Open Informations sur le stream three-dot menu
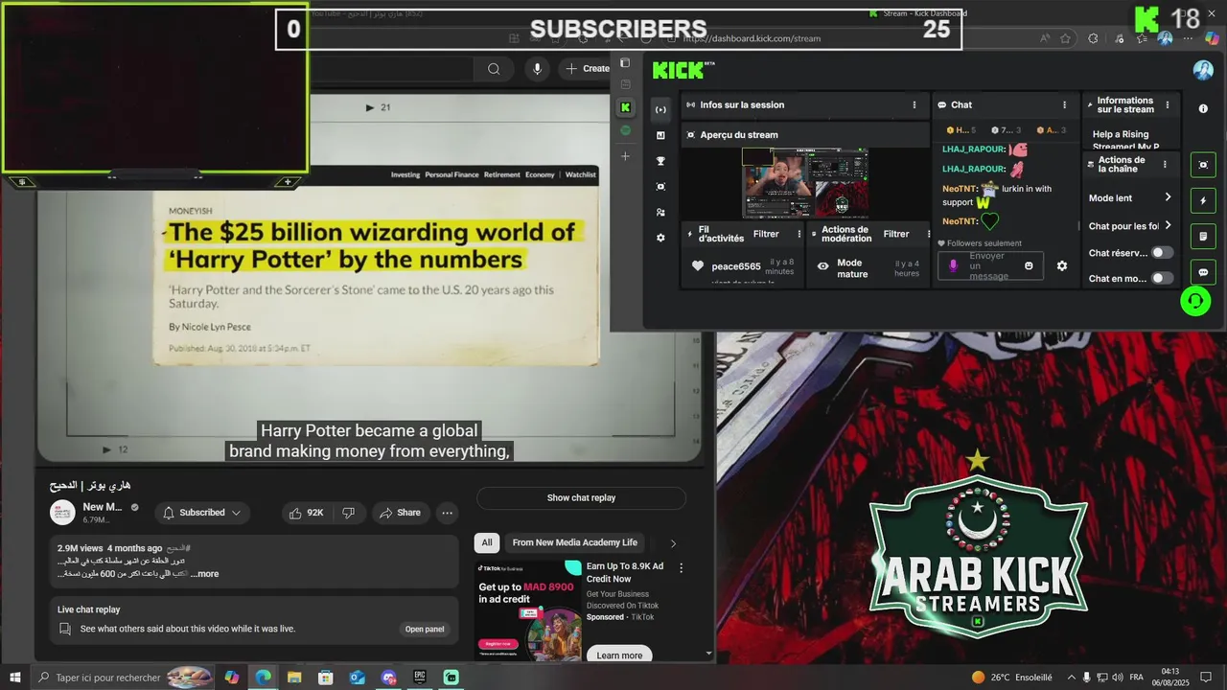 (1167, 105)
